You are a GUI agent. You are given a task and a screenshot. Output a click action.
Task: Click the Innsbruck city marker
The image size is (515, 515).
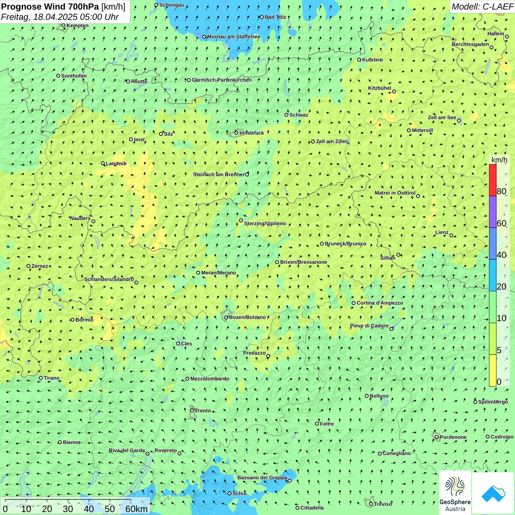tap(237, 133)
